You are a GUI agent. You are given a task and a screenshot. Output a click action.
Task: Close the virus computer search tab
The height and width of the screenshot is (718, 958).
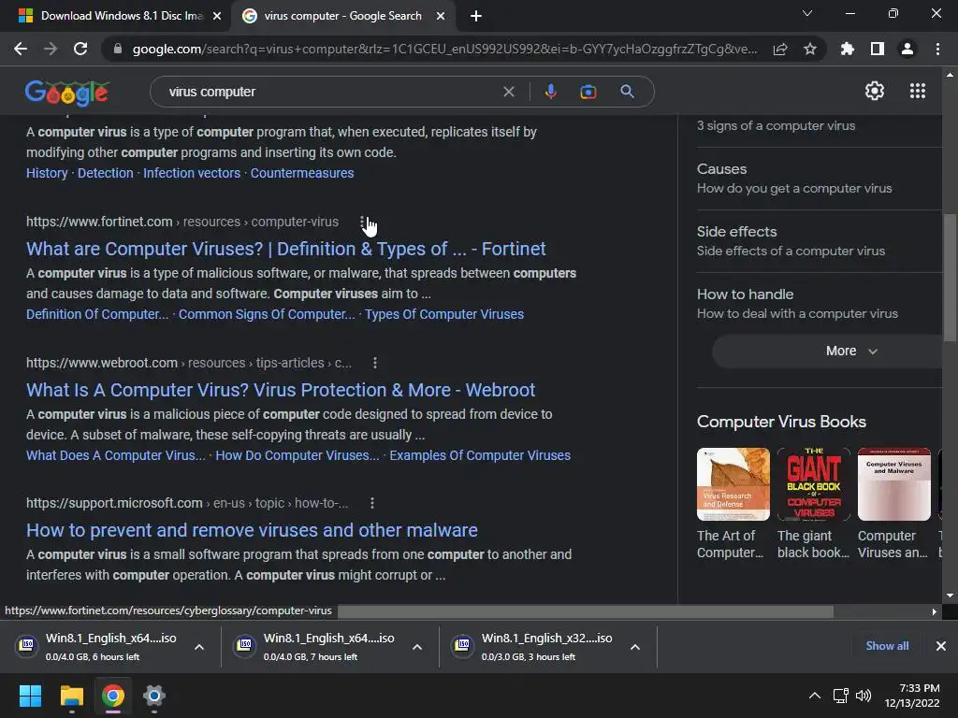[440, 16]
